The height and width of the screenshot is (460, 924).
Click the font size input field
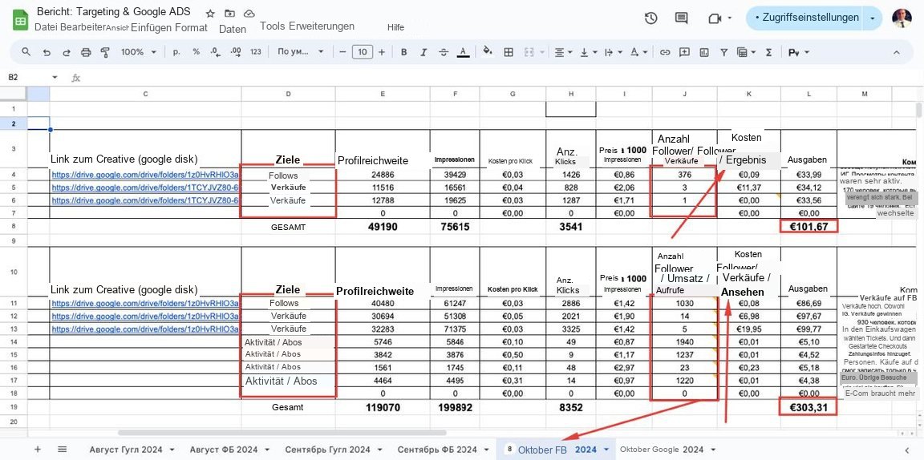click(363, 52)
